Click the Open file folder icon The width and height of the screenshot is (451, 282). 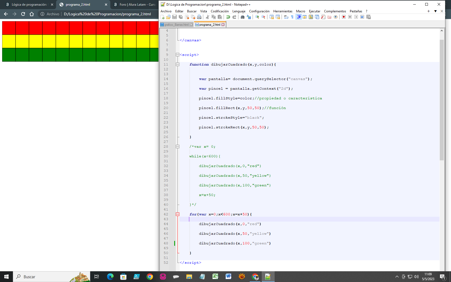(x=168, y=17)
